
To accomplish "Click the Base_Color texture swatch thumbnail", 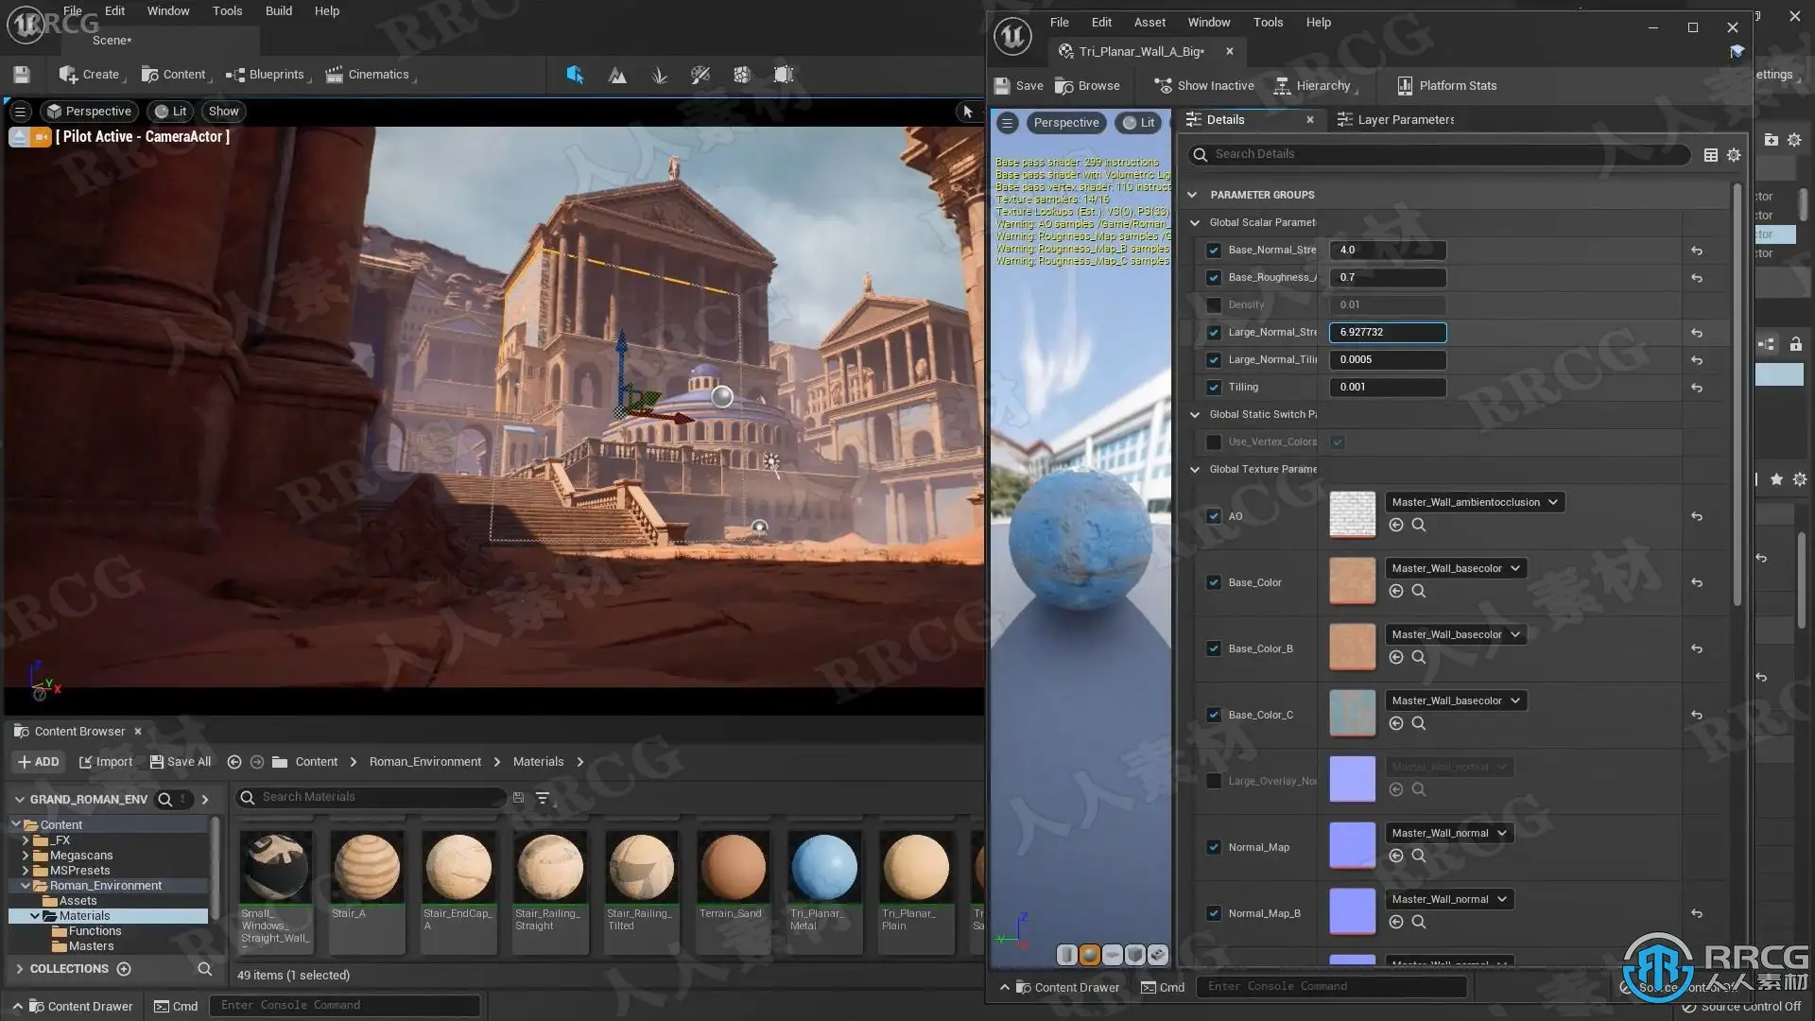I will 1352,581.
